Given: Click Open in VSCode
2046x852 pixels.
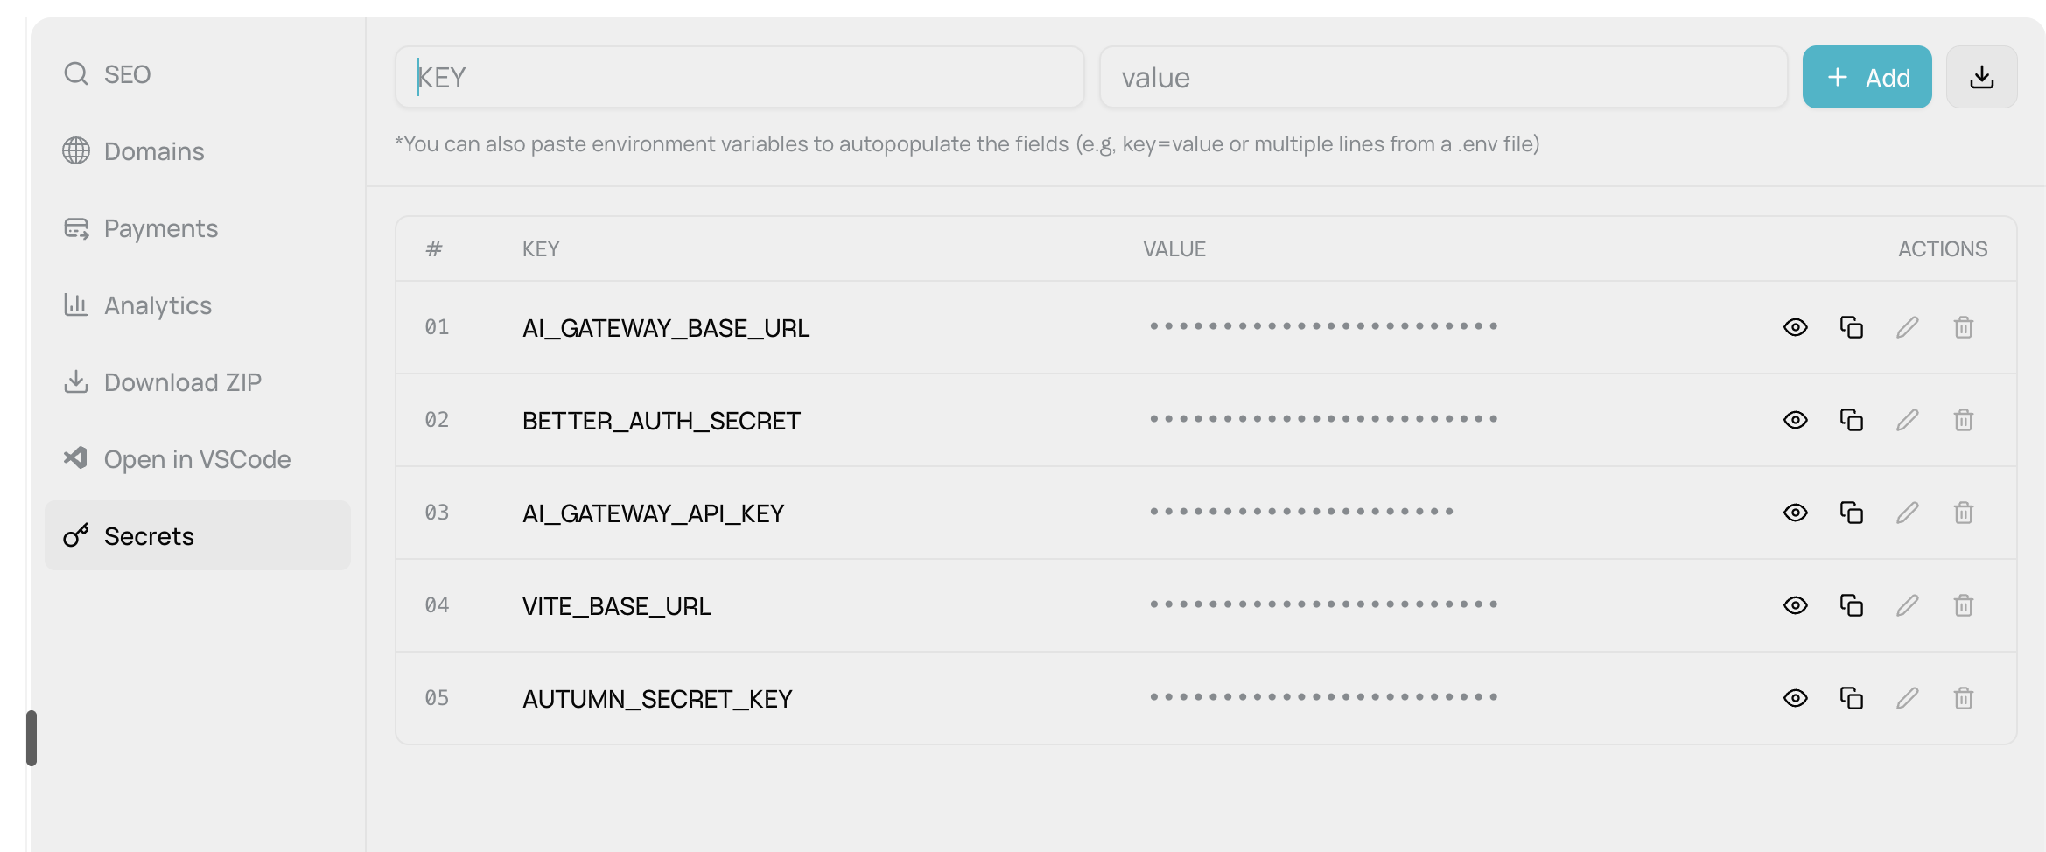Looking at the screenshot, I should (196, 459).
